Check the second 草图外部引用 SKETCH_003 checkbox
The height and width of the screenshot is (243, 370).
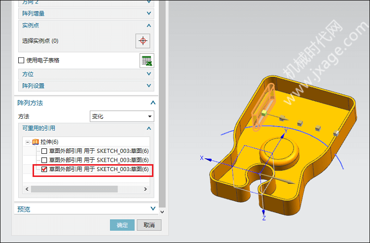click(44, 160)
